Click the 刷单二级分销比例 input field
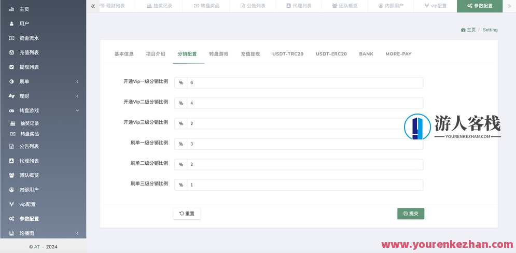This screenshot has width=516, height=253. pos(305,164)
